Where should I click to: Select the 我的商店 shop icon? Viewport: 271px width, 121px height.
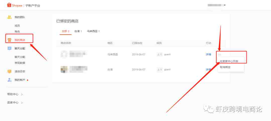(x=10, y=40)
